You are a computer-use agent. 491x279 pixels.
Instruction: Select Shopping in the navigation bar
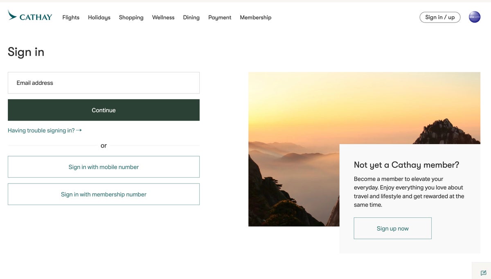coord(131,18)
